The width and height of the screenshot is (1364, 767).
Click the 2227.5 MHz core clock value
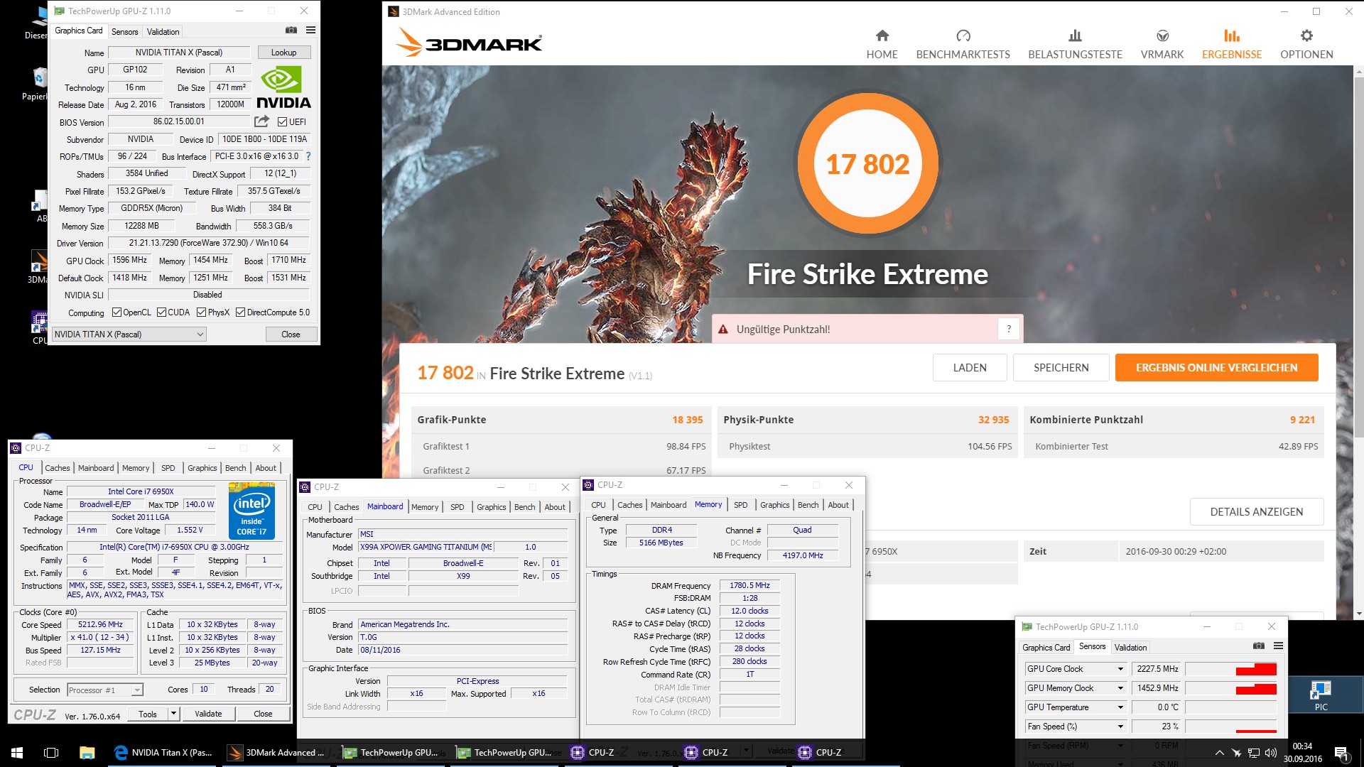point(1157,669)
